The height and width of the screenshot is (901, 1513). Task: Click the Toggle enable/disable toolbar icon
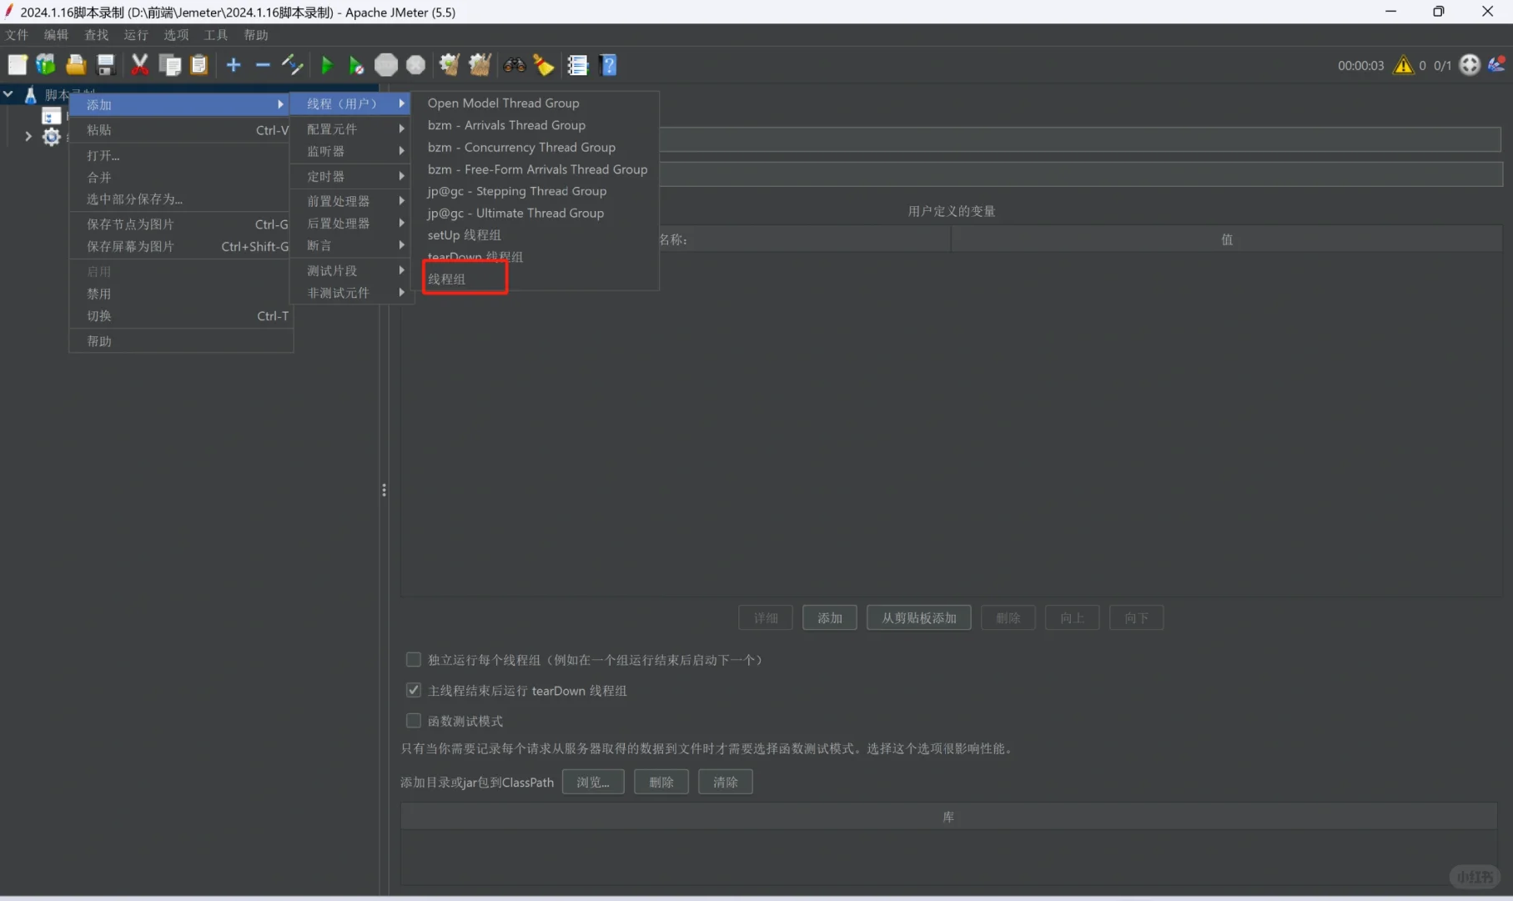pos(292,65)
